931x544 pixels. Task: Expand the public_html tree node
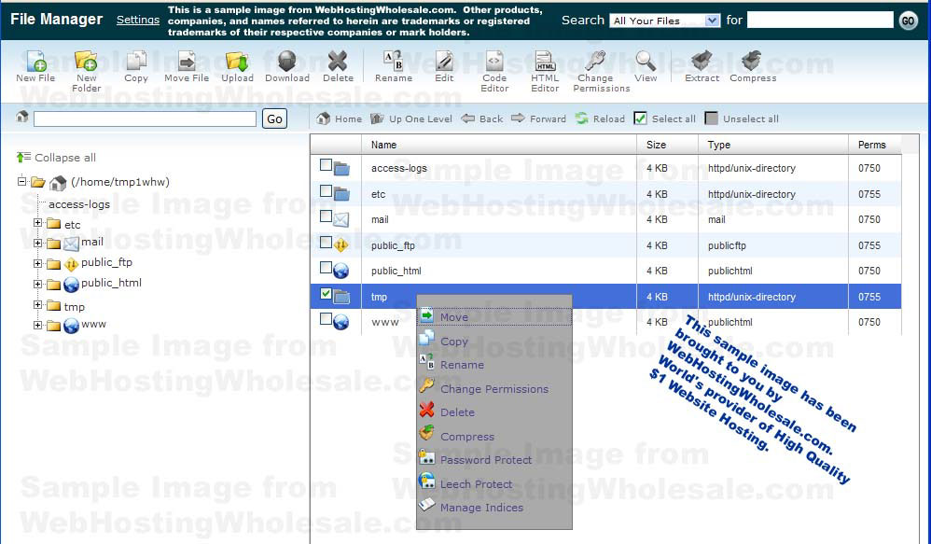(37, 284)
